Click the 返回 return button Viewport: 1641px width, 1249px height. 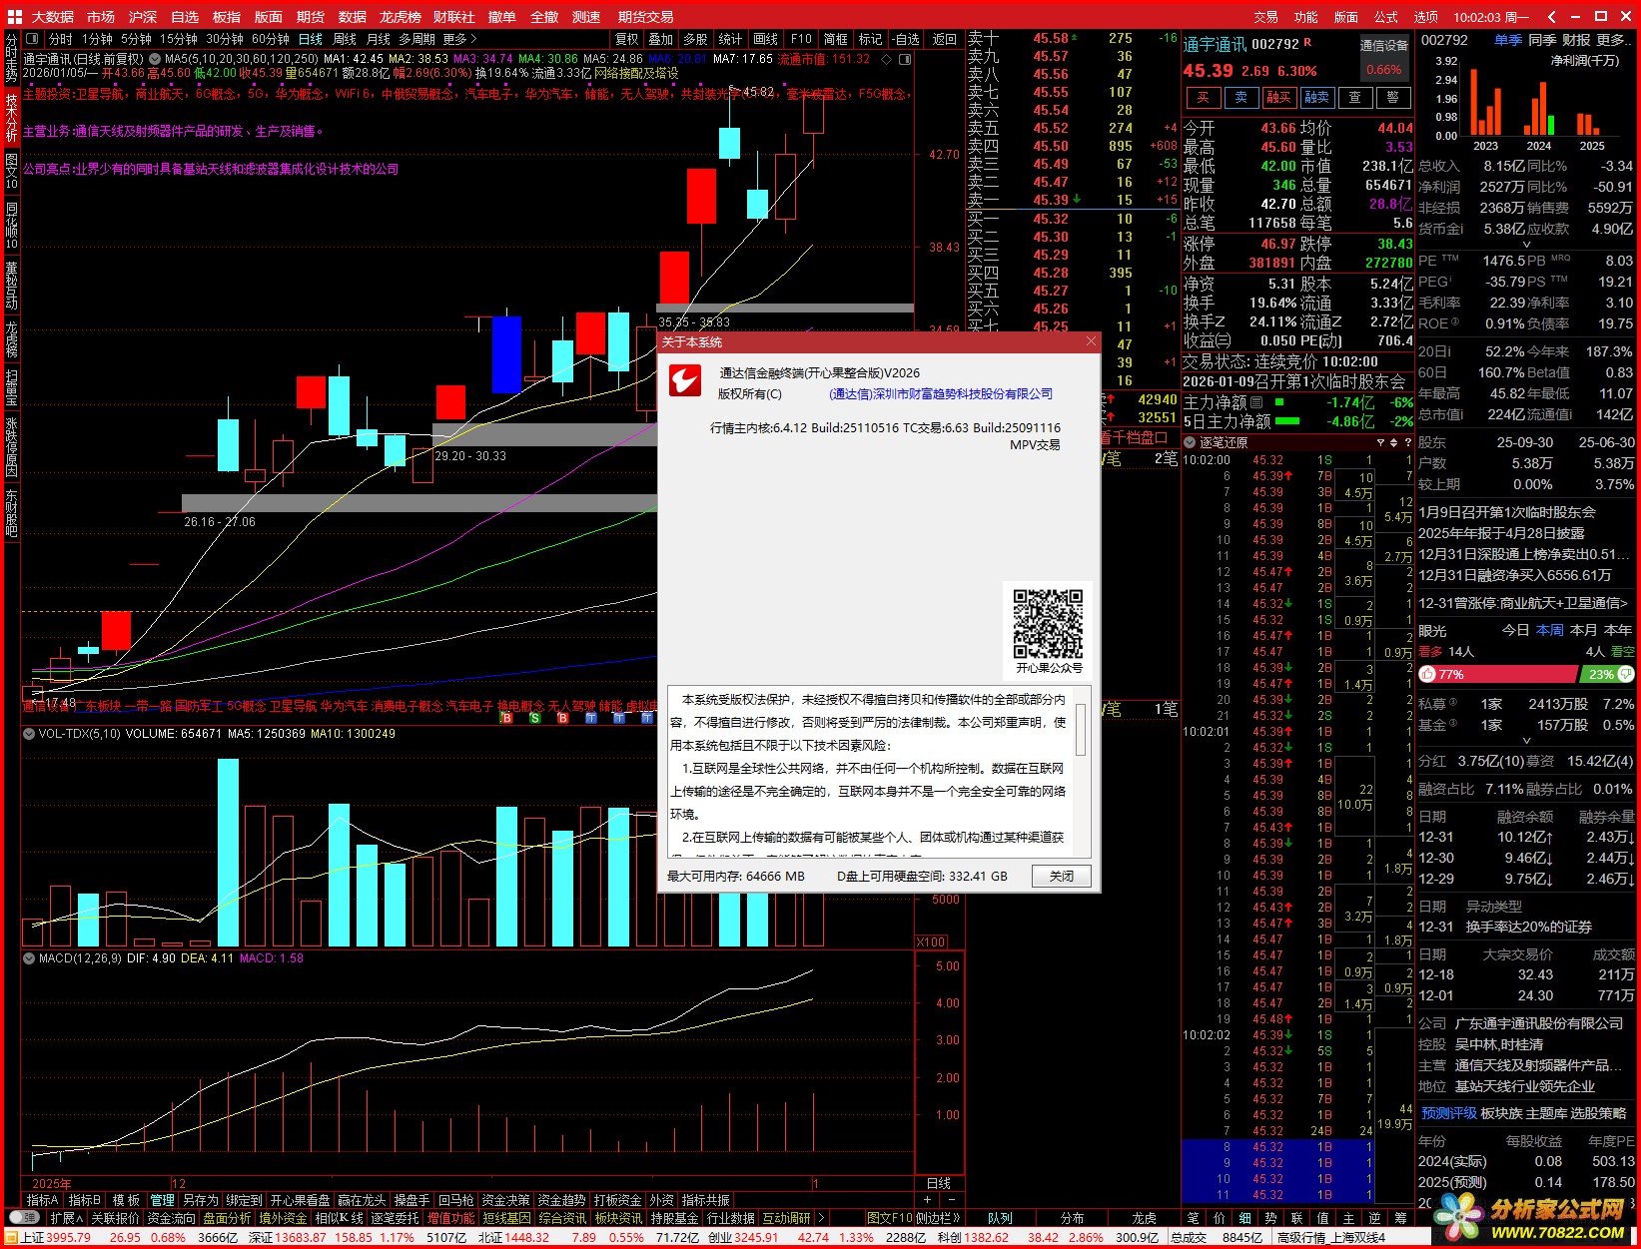coord(944,39)
